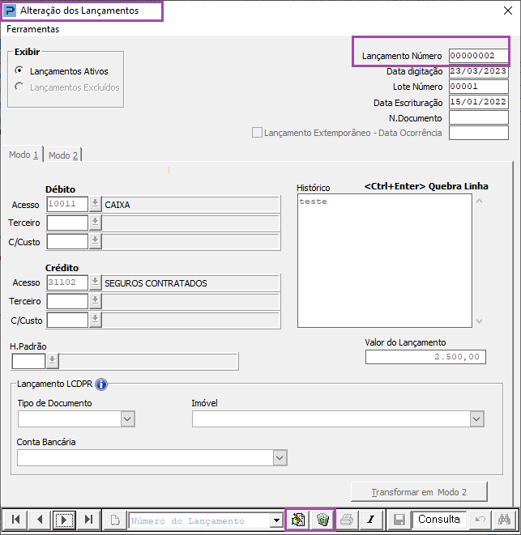
Task: Go to the next record
Action: 64,520
